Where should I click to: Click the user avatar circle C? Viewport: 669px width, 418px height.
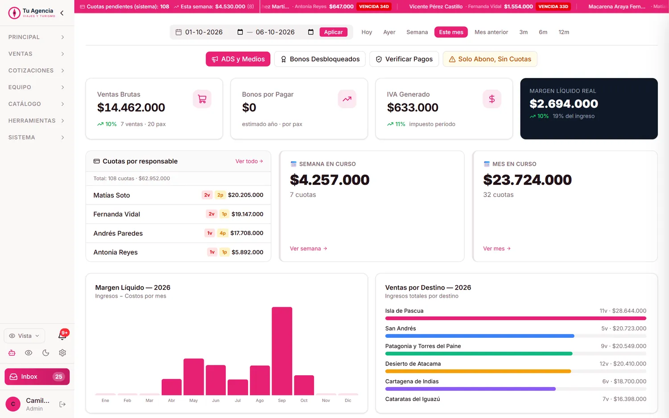coord(13,404)
